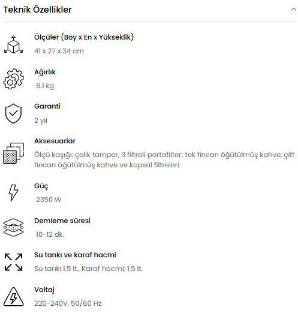Click the 41 x 27 x 34 cm value
The width and height of the screenshot is (298, 313).
click(x=59, y=51)
